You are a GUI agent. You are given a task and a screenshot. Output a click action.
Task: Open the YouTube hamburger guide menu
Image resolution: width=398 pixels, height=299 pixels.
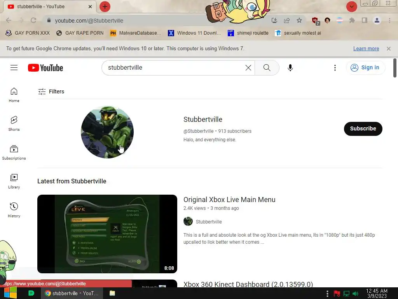[x=14, y=68]
